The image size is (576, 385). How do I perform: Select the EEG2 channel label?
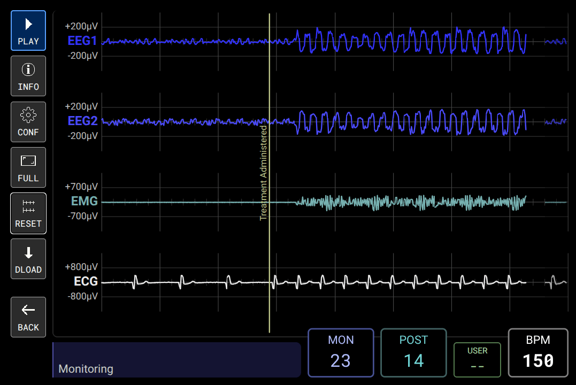click(82, 121)
